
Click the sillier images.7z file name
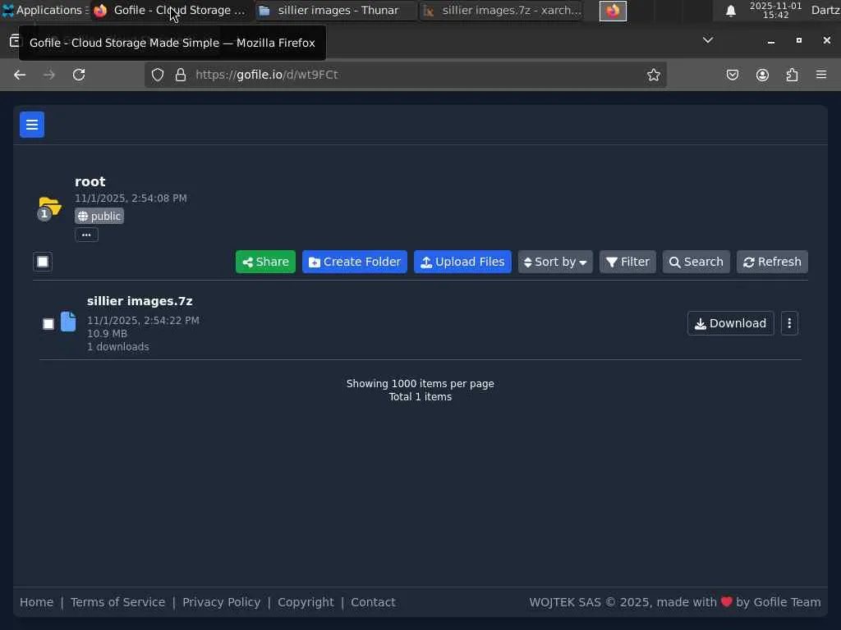140,301
